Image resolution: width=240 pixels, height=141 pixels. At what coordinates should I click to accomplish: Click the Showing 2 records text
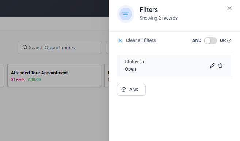pyautogui.click(x=159, y=18)
